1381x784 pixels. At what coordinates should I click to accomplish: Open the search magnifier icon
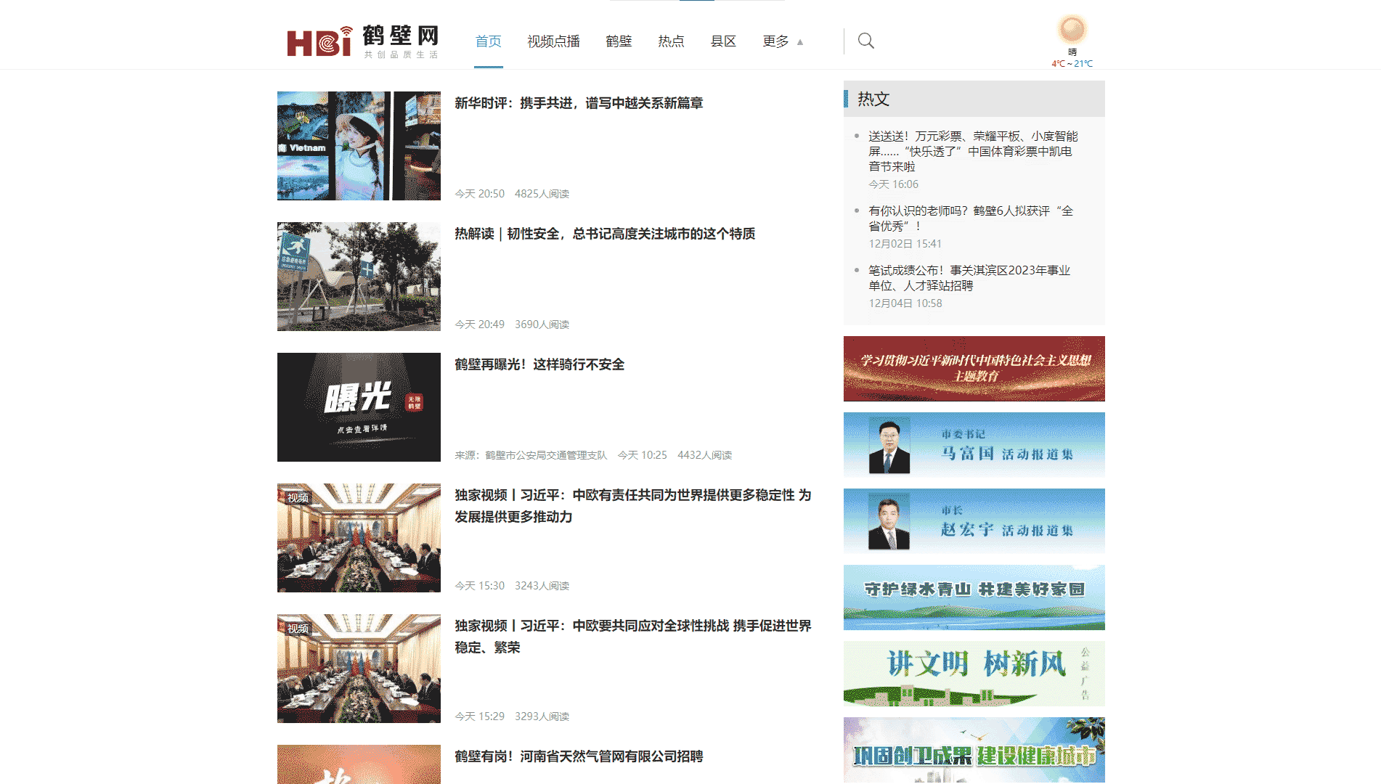tap(865, 41)
